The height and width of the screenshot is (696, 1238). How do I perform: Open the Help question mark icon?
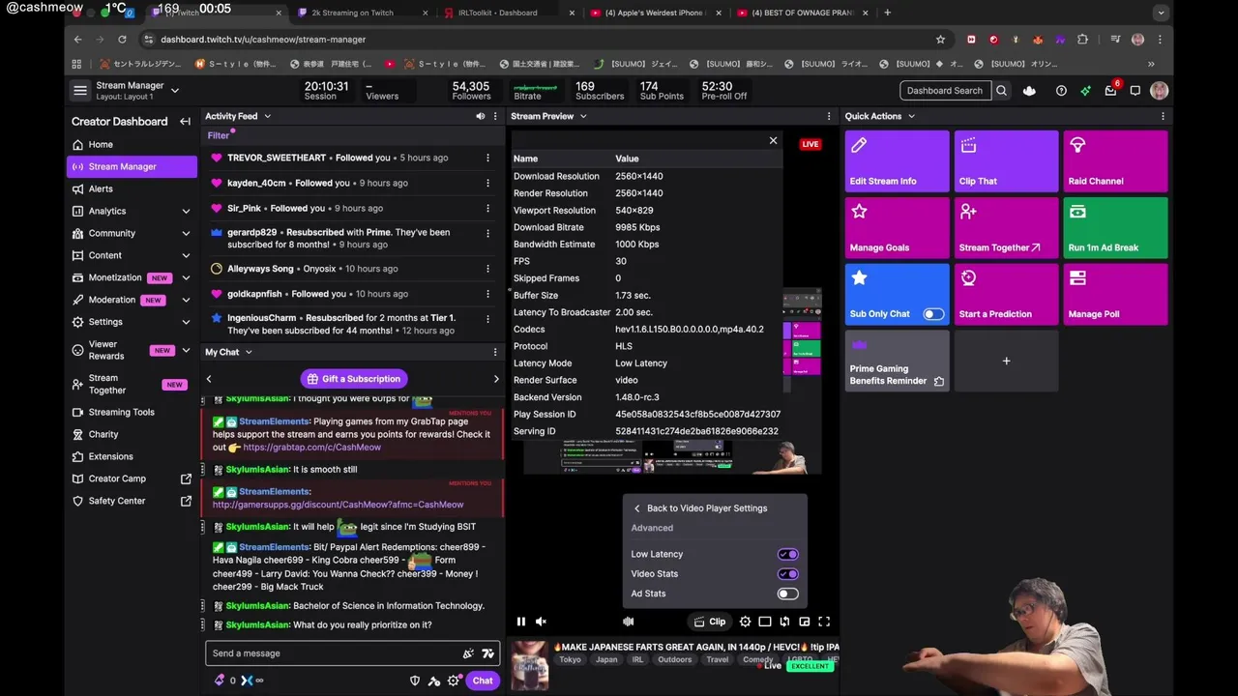click(1061, 91)
